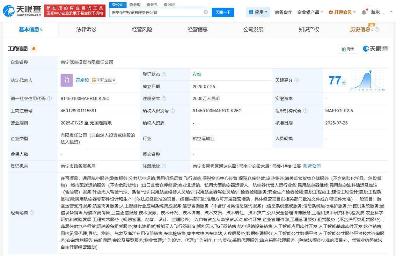Open the 开通会员 dropdown
Image resolution: width=396 pixels, height=256 pixels.
coord(342,12)
